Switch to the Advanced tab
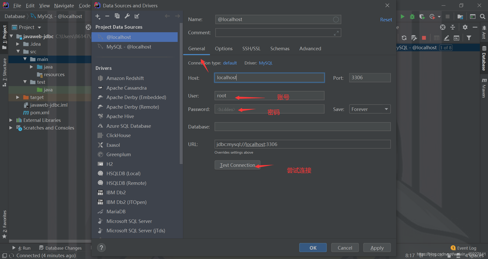The width and height of the screenshot is (488, 259). (x=310, y=48)
